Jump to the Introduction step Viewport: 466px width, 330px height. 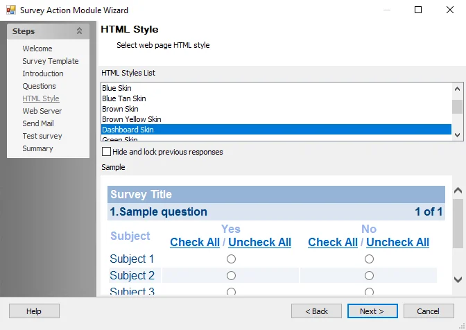pos(43,73)
